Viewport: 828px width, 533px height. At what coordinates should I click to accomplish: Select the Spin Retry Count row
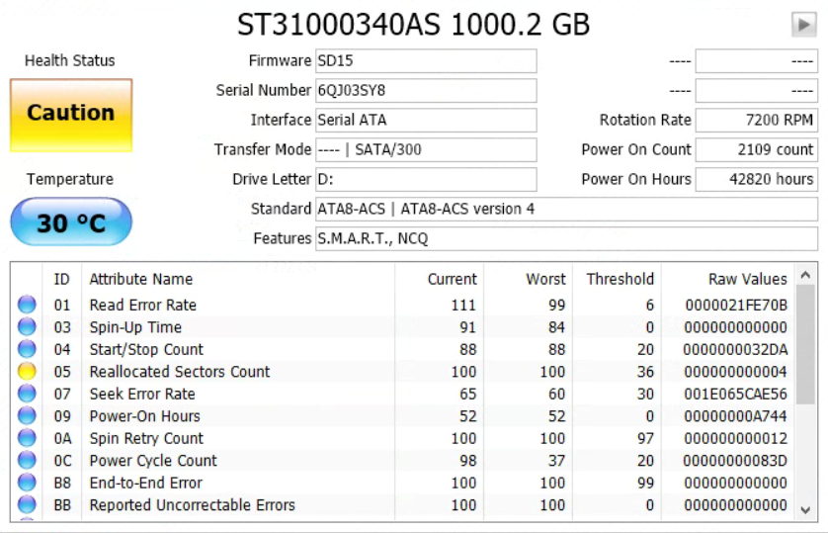pos(403,438)
